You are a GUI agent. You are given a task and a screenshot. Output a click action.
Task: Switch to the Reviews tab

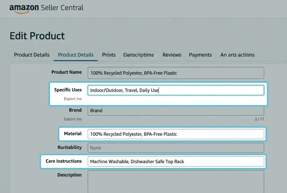click(x=172, y=55)
